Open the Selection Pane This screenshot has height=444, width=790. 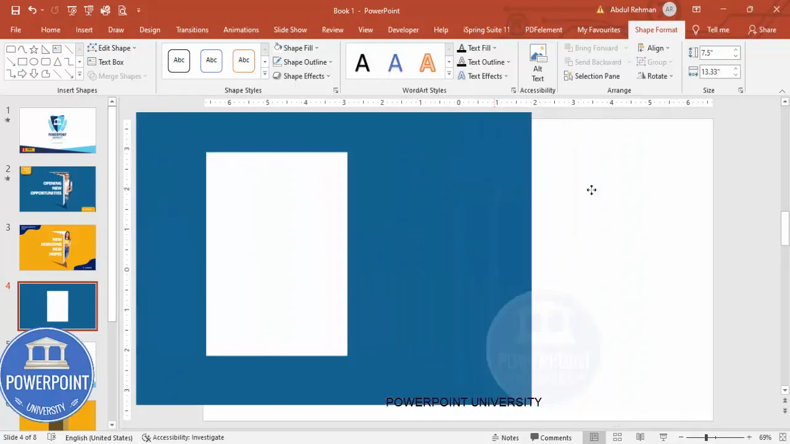592,76
